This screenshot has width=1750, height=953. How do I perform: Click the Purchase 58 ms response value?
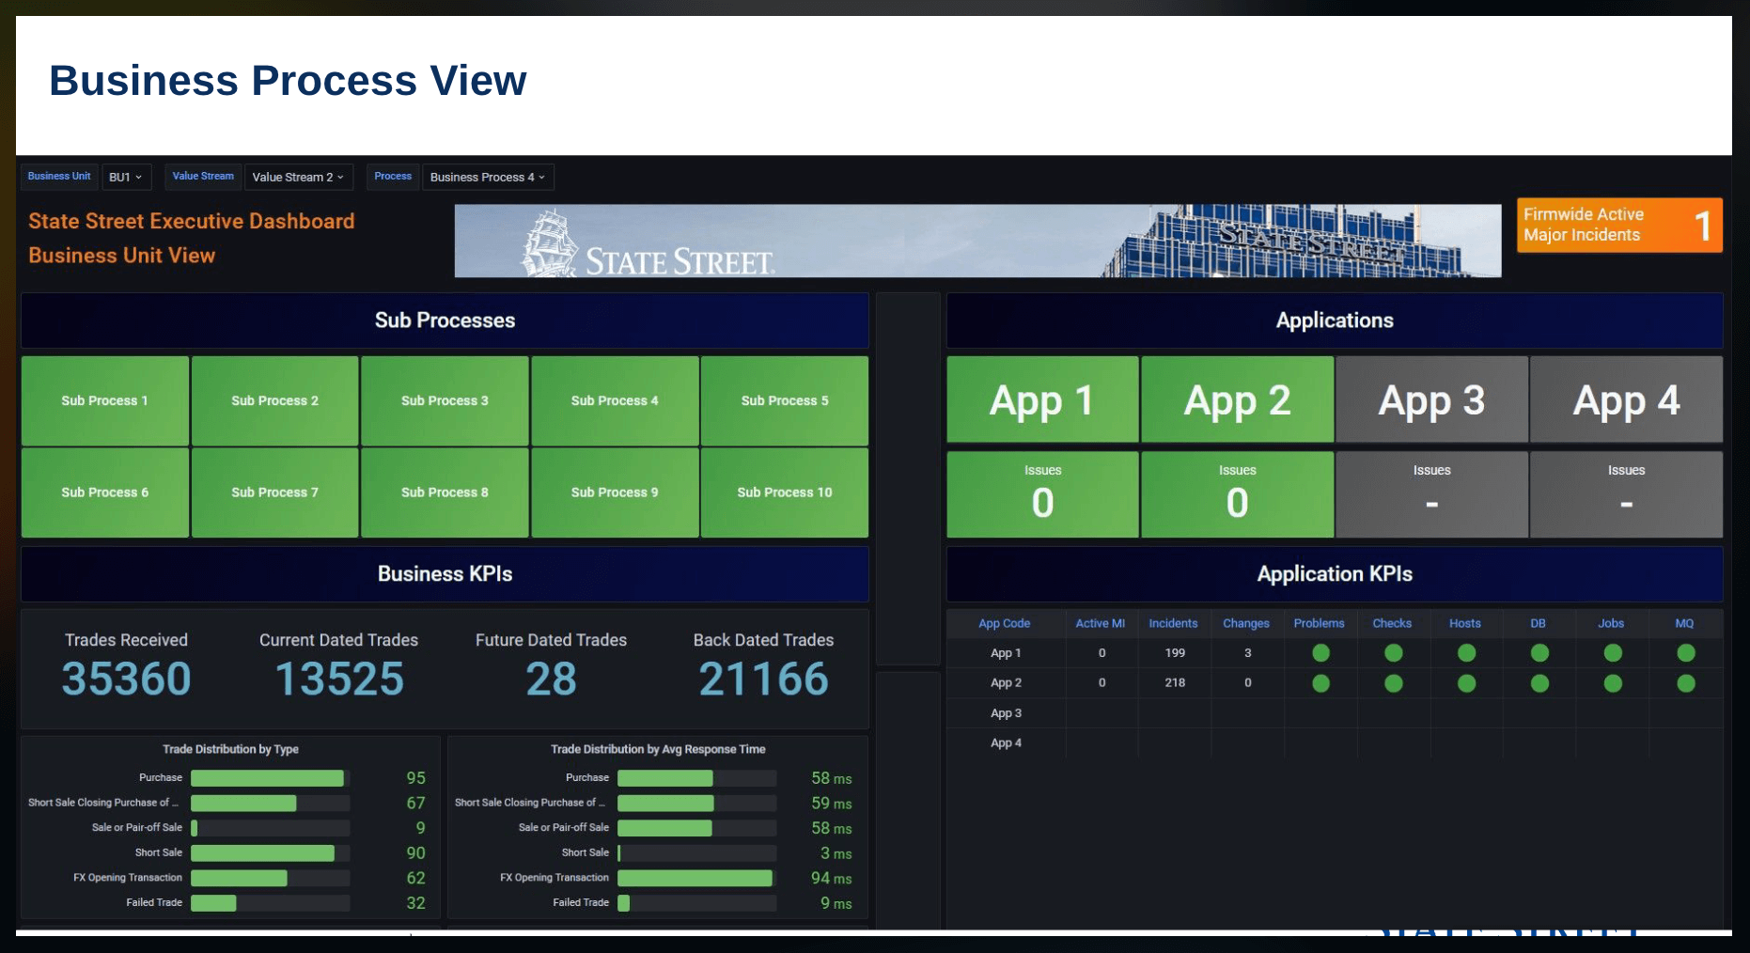832,778
